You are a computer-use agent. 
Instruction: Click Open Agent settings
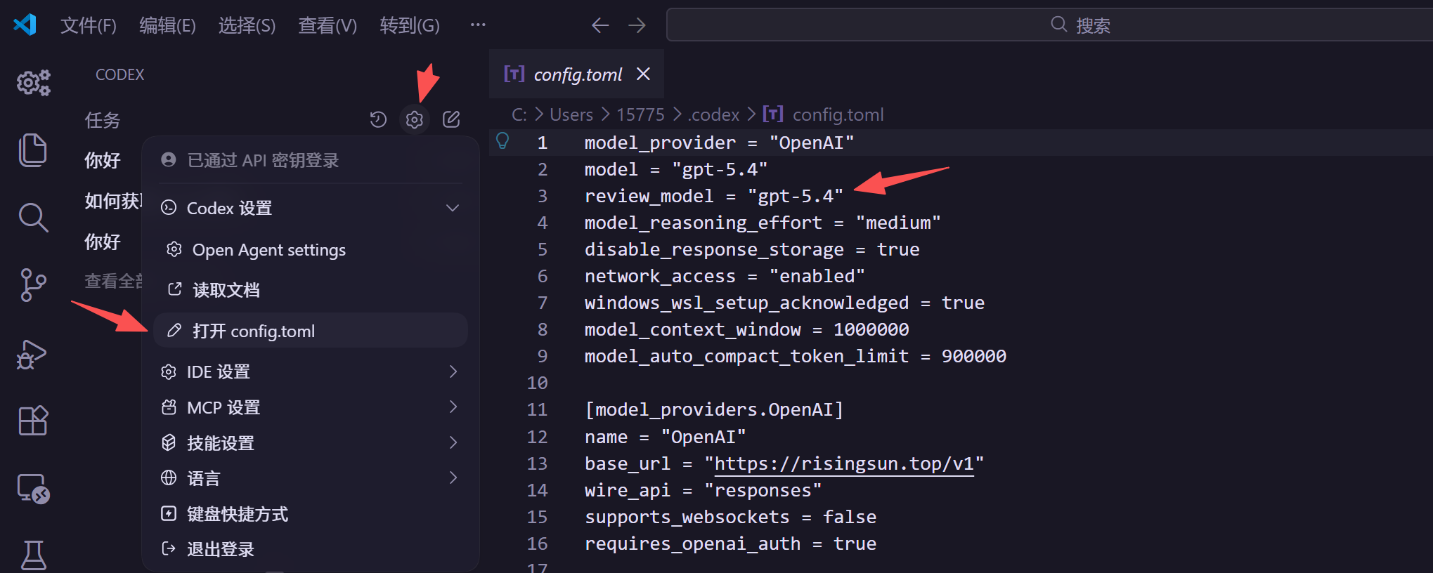tap(268, 250)
